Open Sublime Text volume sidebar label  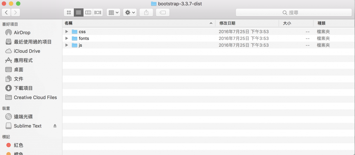pos(28,126)
